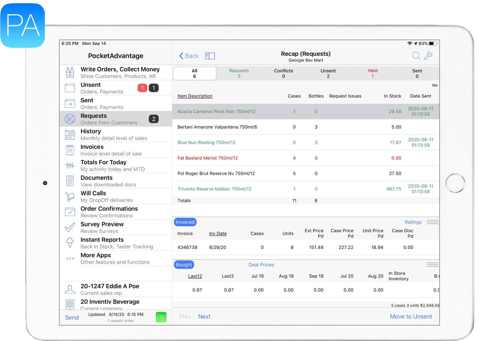Switch to Sent 0 tab

coord(417,73)
